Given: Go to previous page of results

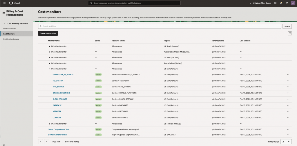Looking at the screenshot, I should point(40,142).
